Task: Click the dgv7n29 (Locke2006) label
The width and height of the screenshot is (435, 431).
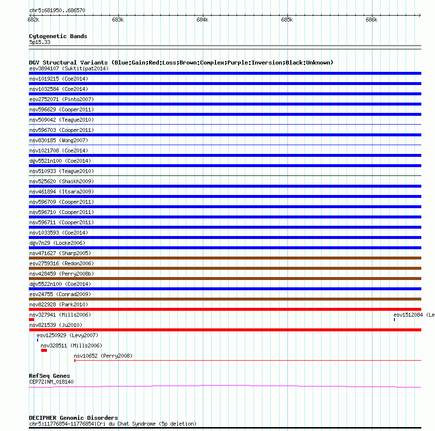Action: (x=57, y=243)
